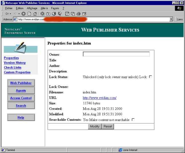
Task: Click the 'Properties for index.htm' heading
Action: coord(69,43)
